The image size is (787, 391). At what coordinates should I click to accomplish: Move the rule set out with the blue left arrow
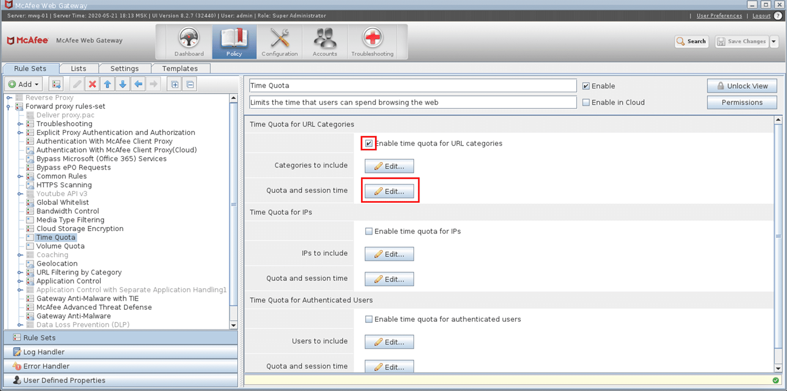point(138,84)
